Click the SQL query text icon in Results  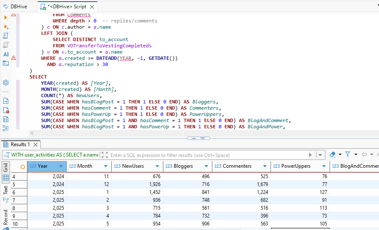[7, 155]
